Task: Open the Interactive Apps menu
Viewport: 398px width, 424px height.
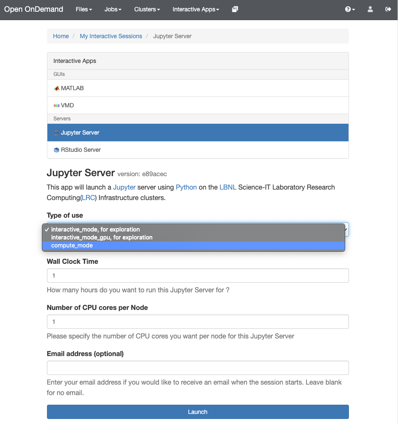Action: point(195,9)
